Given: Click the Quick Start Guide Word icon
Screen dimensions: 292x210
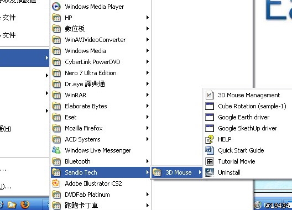Looking at the screenshot, I should [x=210, y=150].
